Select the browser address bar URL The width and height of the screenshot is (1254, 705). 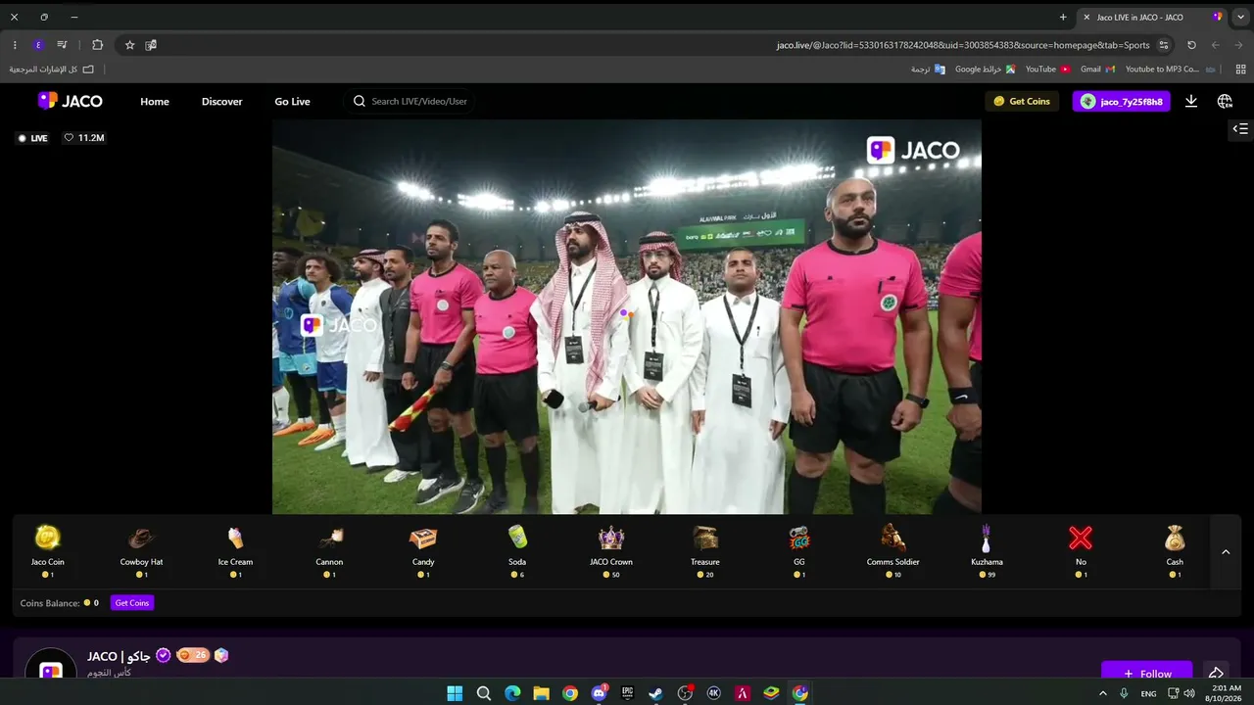pyautogui.click(x=963, y=45)
